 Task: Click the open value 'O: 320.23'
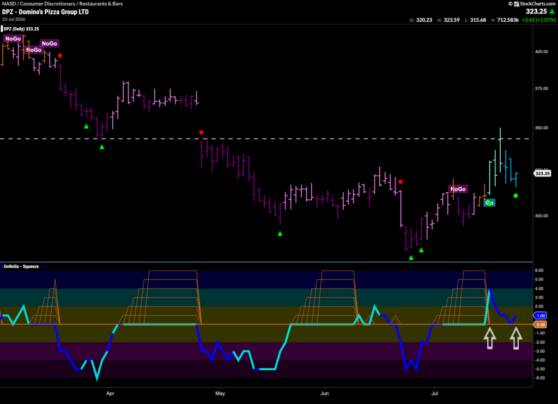click(x=421, y=20)
